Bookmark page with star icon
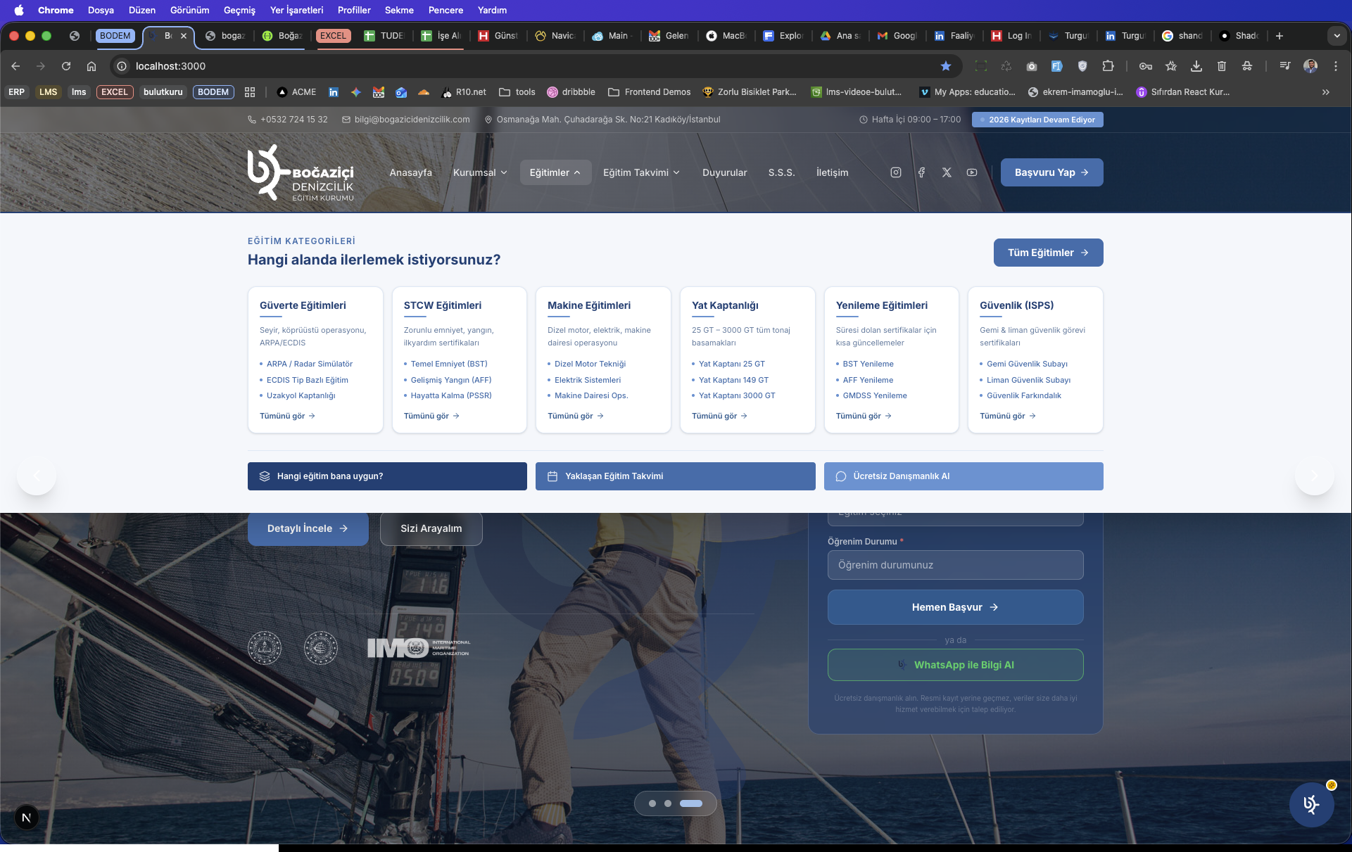The image size is (1352, 852). click(946, 66)
